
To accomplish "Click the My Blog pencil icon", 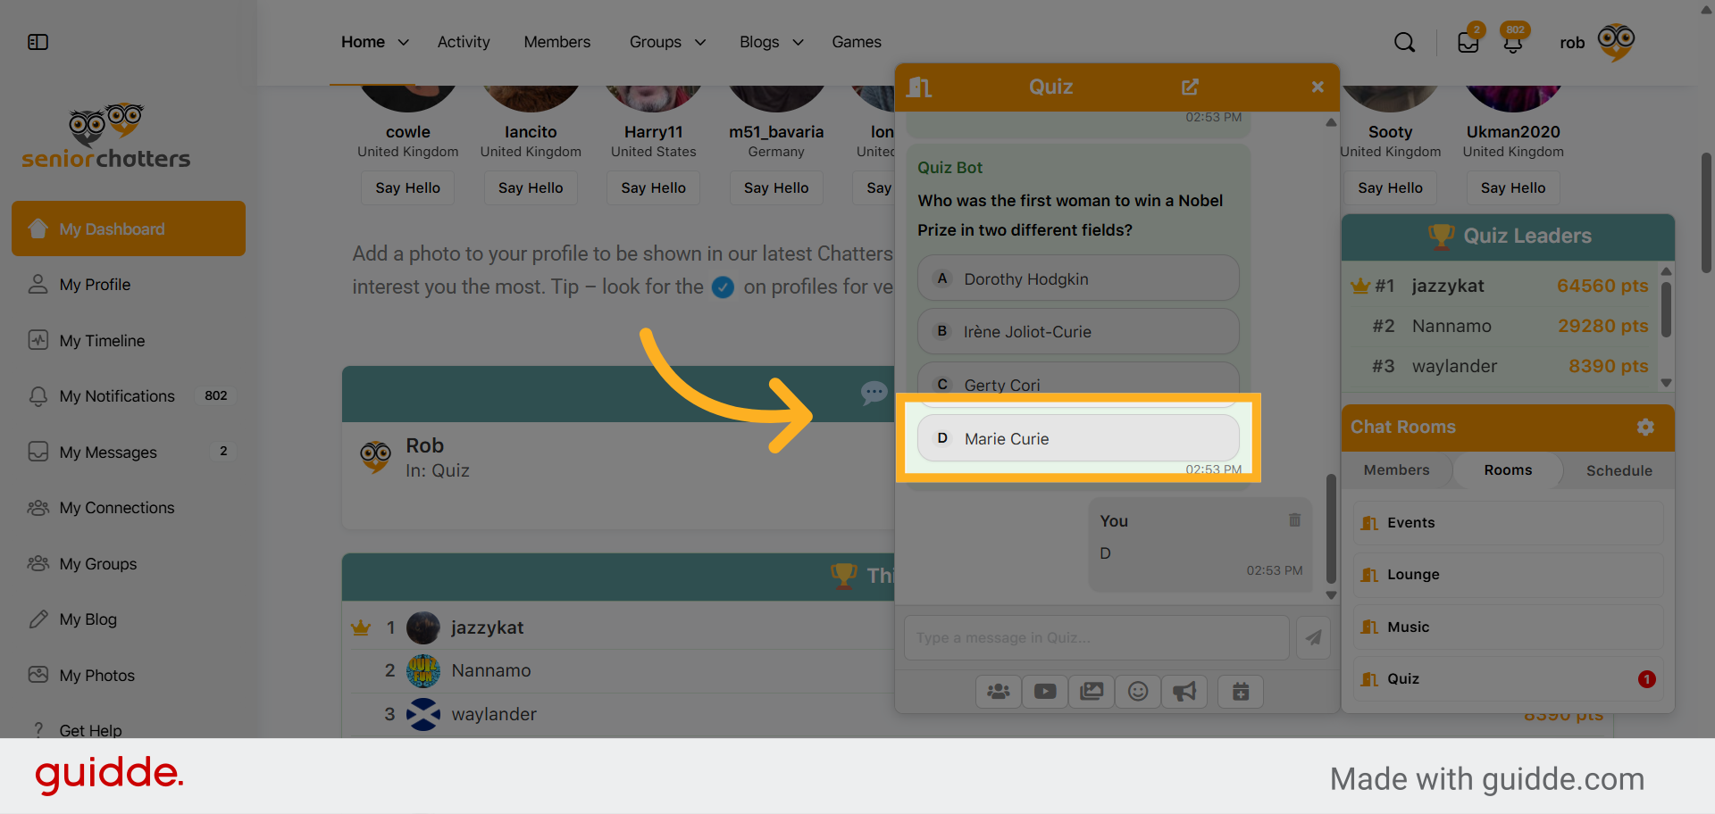I will (x=38, y=619).
